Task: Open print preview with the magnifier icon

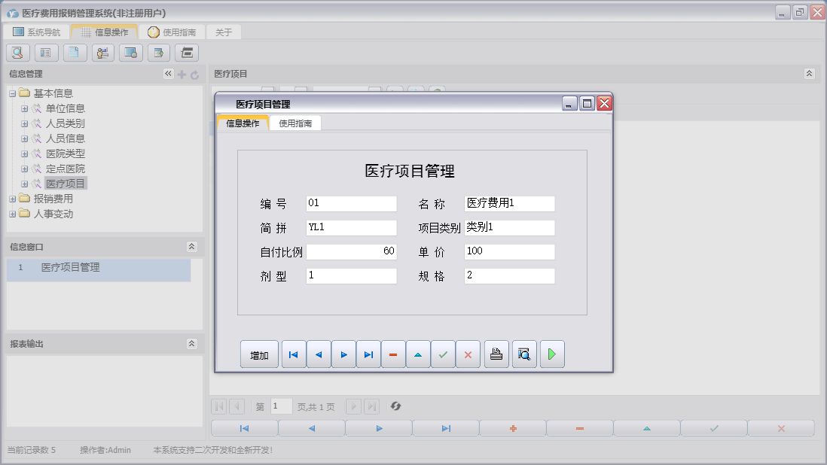Action: coord(524,354)
